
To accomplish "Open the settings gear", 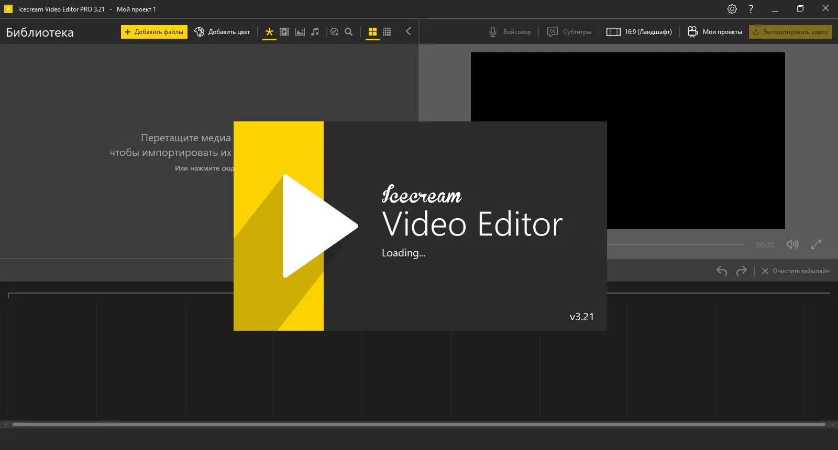I will point(732,9).
